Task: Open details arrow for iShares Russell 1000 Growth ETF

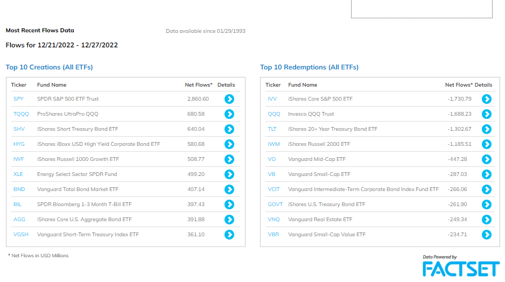Action: (x=229, y=159)
